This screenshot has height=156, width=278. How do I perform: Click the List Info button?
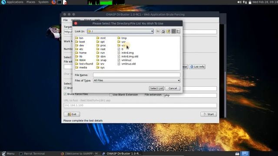coord(197,67)
